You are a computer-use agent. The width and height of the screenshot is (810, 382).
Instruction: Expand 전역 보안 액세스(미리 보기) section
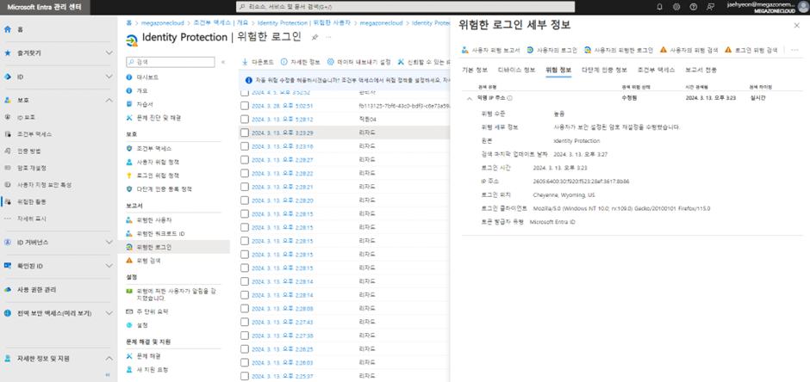point(109,313)
